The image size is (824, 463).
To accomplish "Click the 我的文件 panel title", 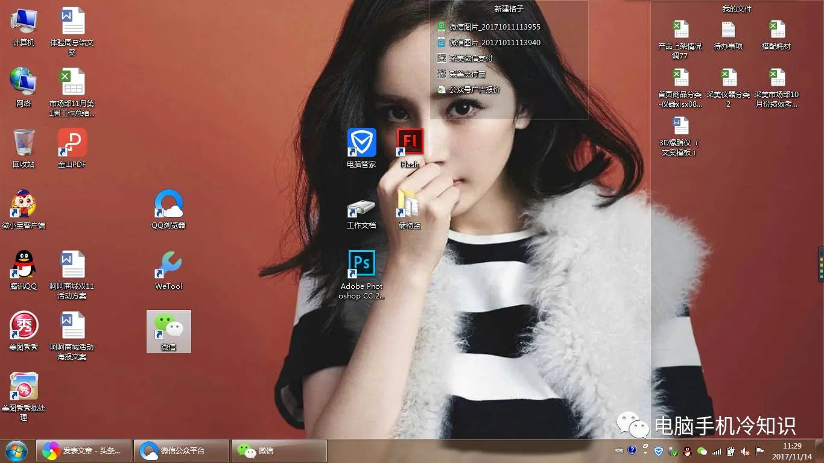I will point(737,8).
